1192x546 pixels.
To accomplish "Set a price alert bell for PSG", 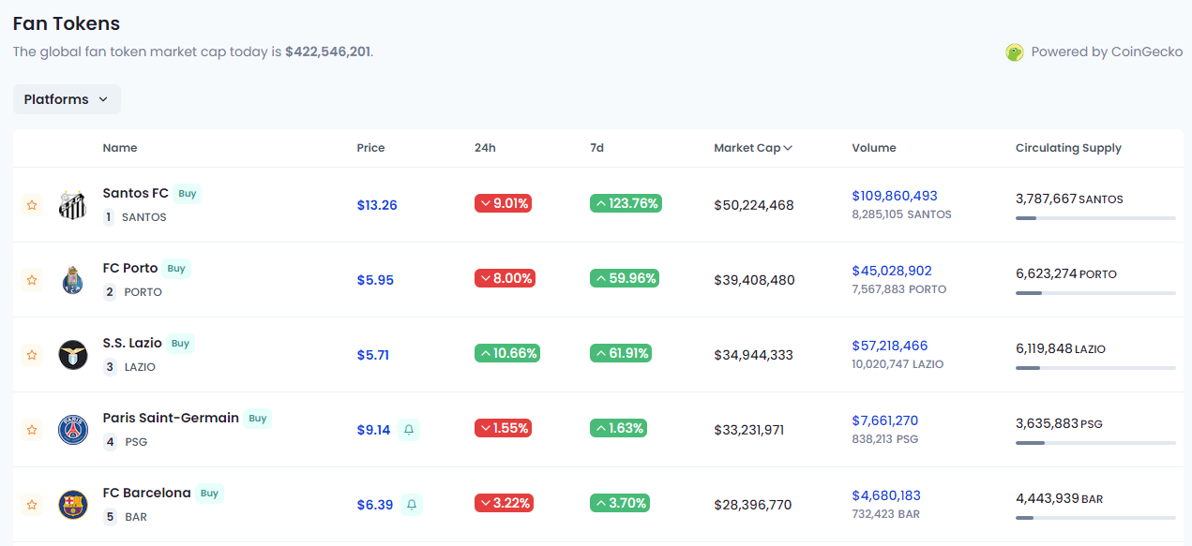I will tap(408, 430).
